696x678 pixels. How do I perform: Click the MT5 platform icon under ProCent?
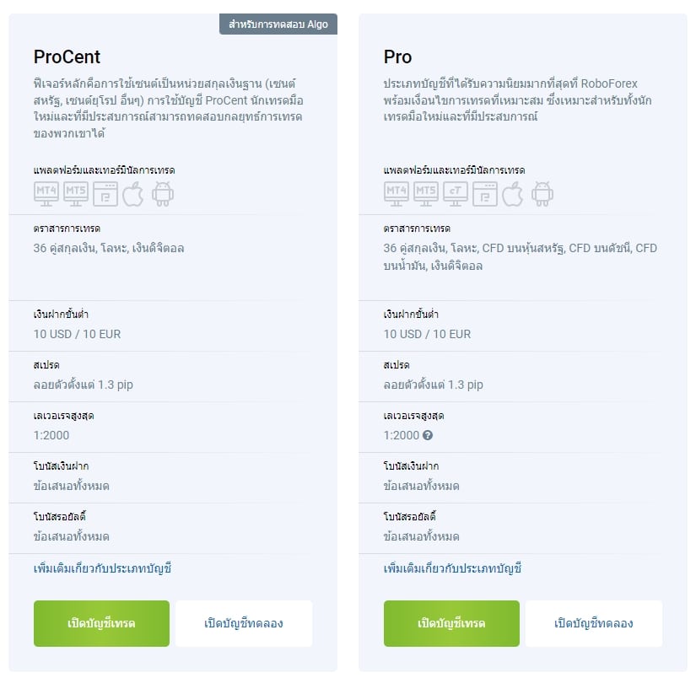[76, 194]
